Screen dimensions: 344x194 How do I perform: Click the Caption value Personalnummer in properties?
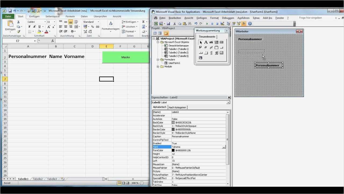pos(180,136)
